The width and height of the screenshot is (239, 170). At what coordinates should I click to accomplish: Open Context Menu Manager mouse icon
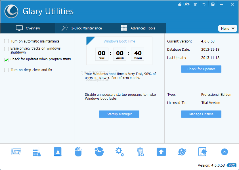pyautogui.click(x=78, y=152)
